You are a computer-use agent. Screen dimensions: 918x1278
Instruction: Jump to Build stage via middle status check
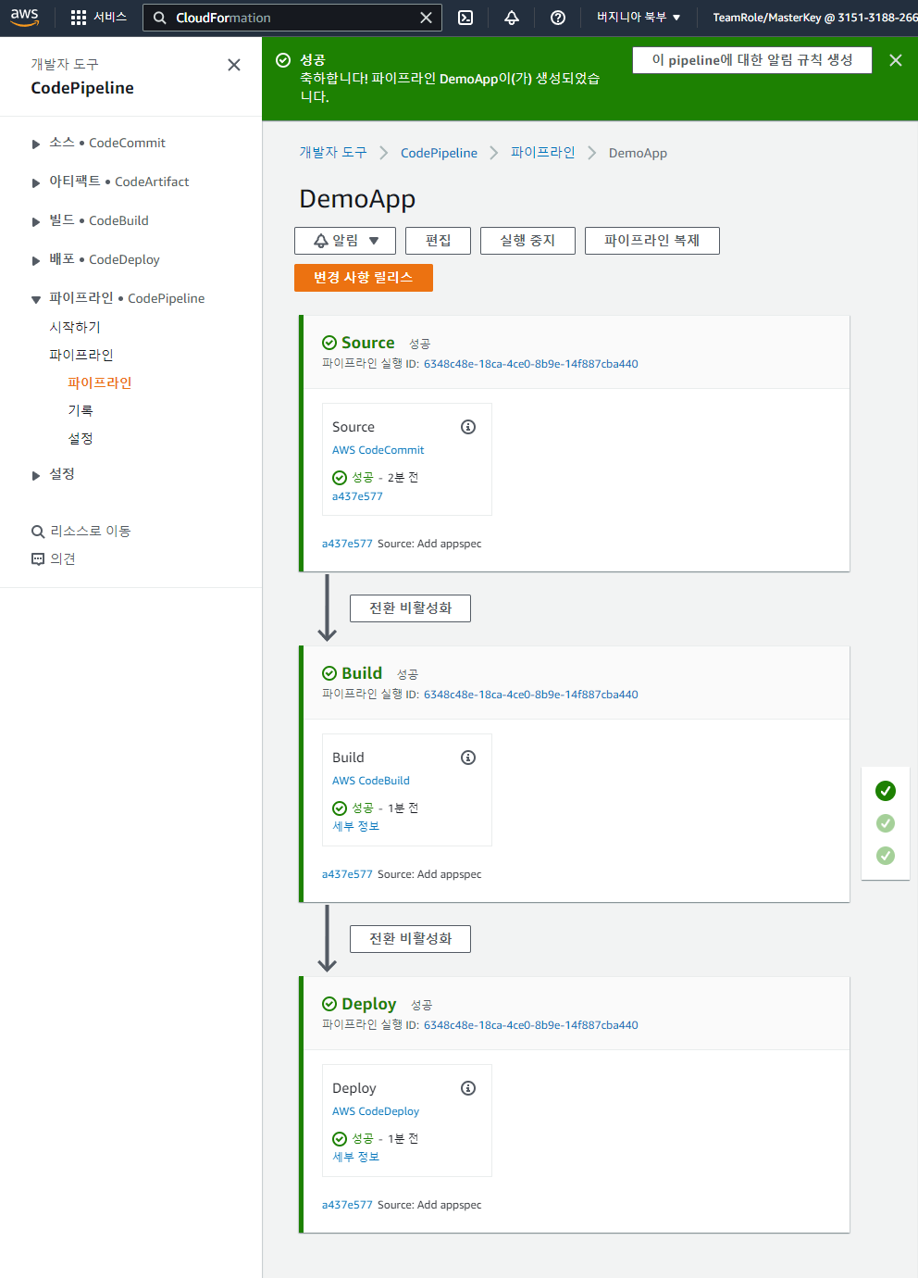[x=886, y=823]
